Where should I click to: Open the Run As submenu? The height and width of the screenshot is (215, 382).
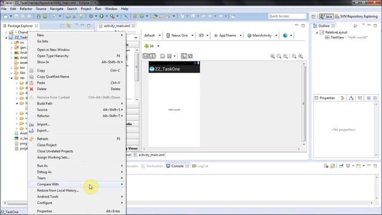click(77, 165)
